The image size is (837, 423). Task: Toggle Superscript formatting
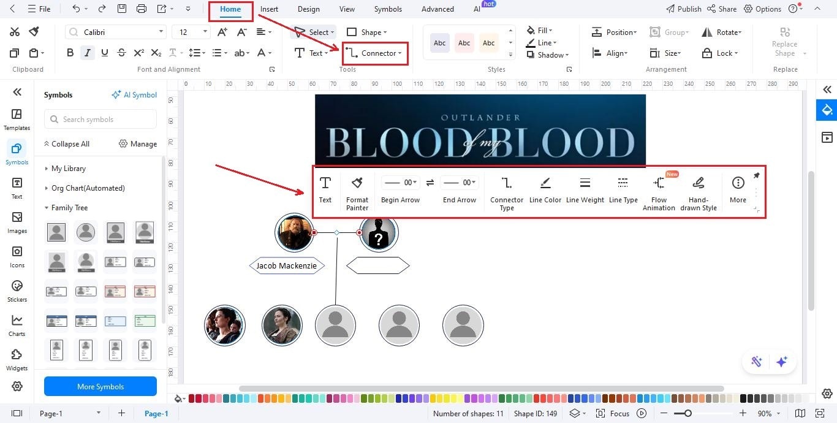139,53
